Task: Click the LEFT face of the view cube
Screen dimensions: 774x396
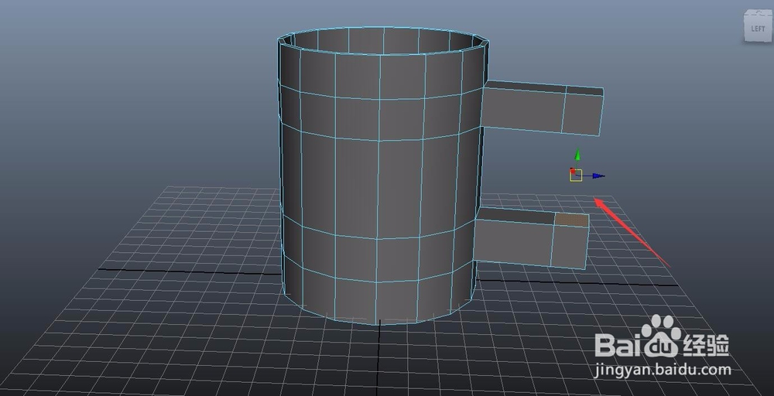Action: [758, 28]
